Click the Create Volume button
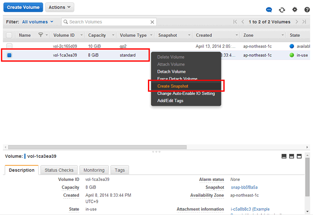This screenshot has width=313, height=215. [x=24, y=7]
